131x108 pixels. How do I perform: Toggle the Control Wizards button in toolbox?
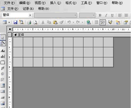point(3,43)
